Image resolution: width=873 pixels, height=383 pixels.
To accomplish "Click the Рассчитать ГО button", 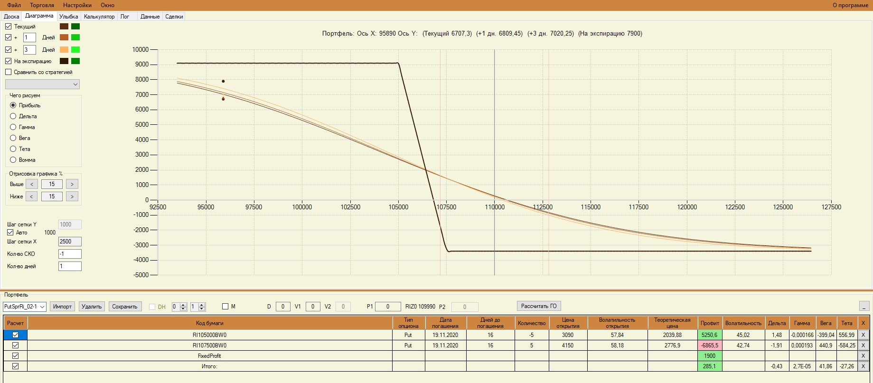I will (539, 306).
